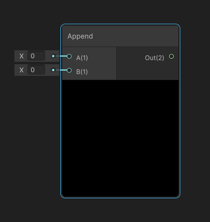Click the empty header space right of Append
Image resolution: width=210 pixels, height=222 pixels.
point(136,36)
